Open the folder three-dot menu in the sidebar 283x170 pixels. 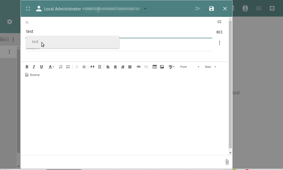click(x=9, y=52)
